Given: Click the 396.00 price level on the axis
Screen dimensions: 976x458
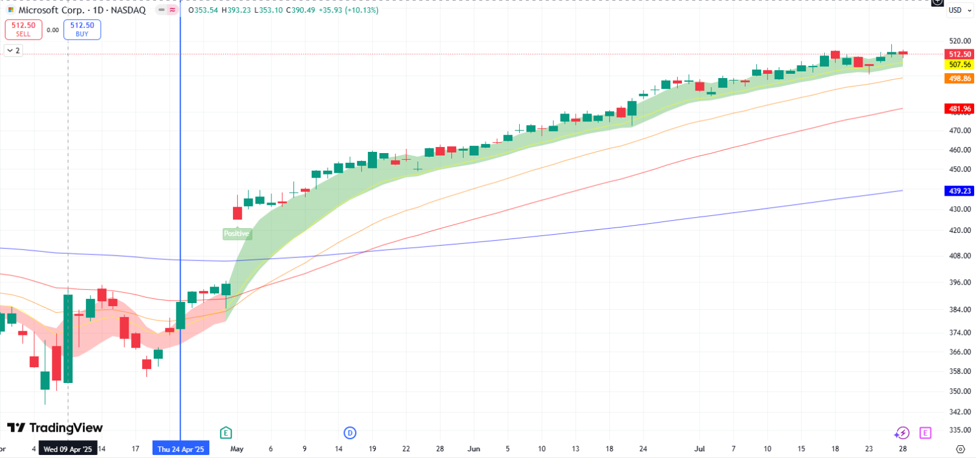Looking at the screenshot, I should click(960, 282).
